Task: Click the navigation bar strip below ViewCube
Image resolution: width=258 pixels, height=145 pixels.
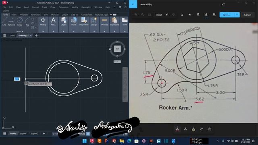Action: click(125, 85)
